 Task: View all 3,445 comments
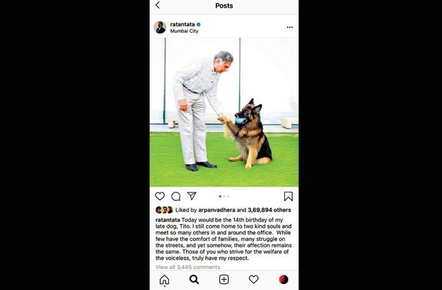click(188, 267)
